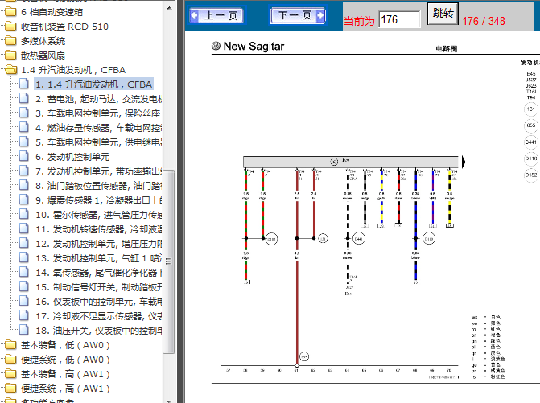
Task: Select page icon of 4. 燃油存量传感器
Action: (24, 127)
